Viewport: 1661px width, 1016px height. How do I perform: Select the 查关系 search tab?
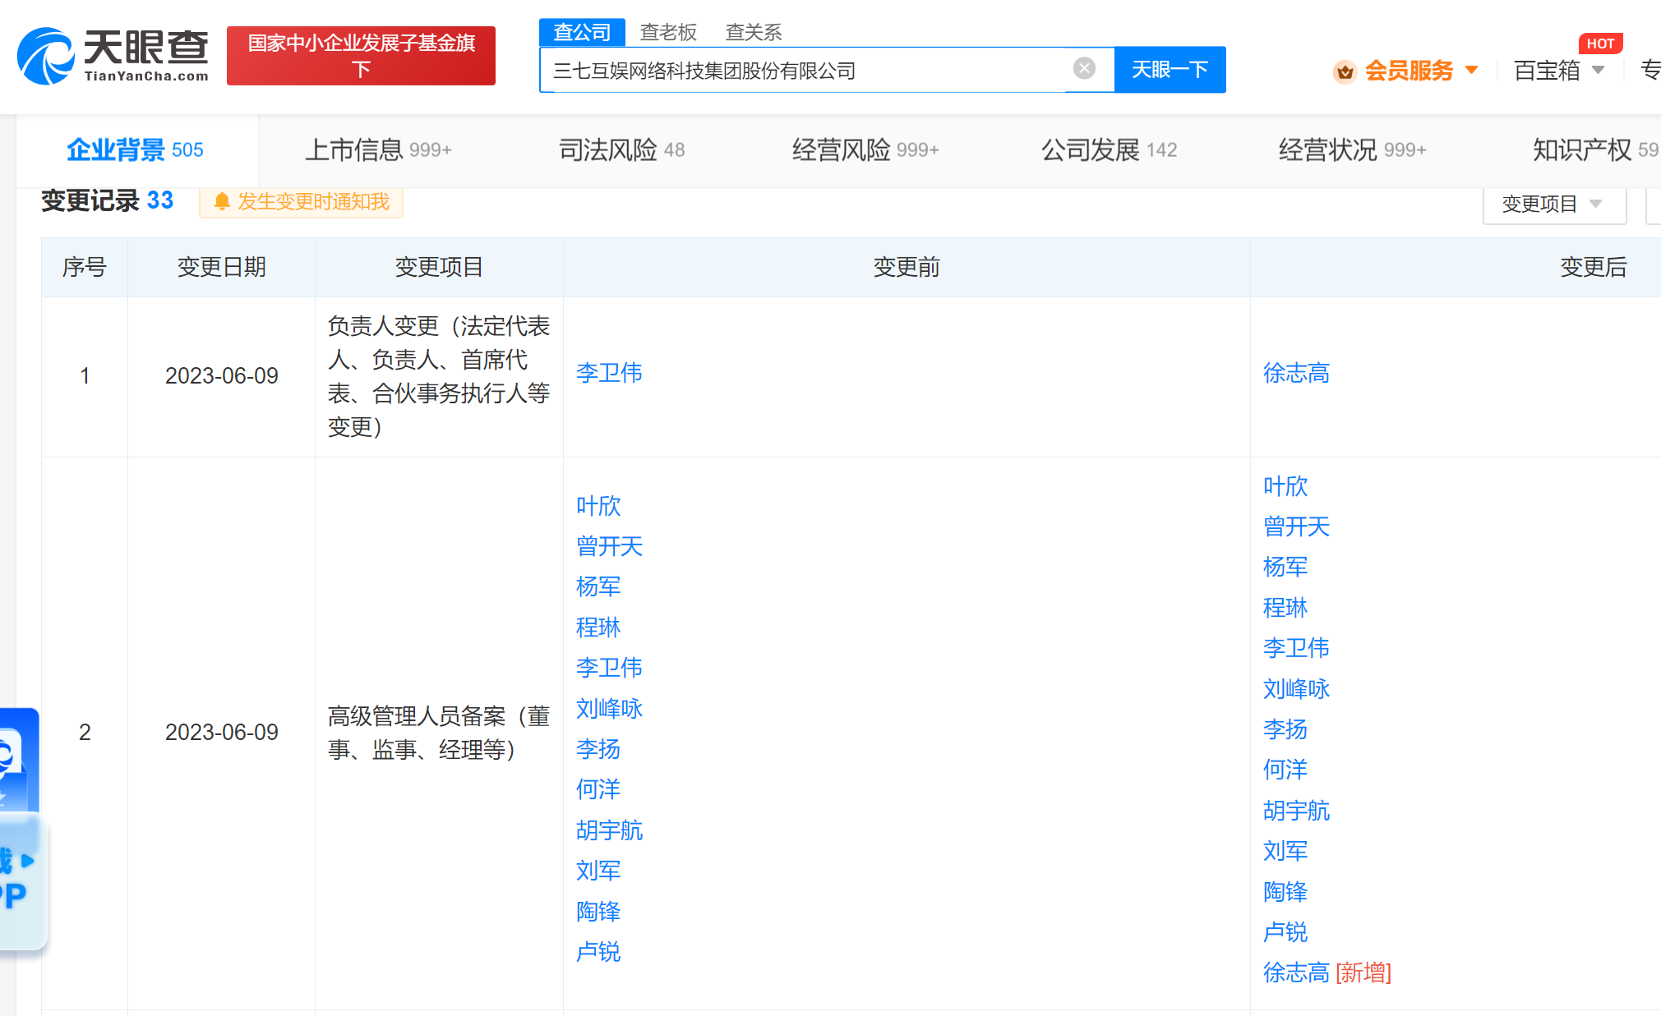(754, 32)
